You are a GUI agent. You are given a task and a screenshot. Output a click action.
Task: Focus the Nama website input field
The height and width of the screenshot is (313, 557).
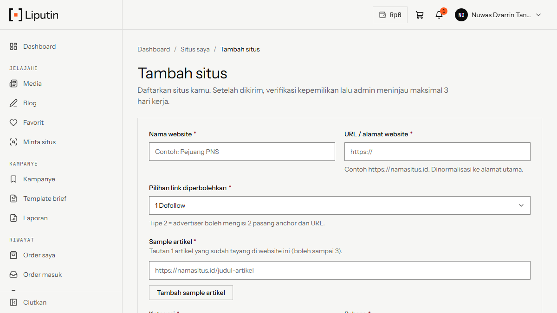click(x=242, y=152)
